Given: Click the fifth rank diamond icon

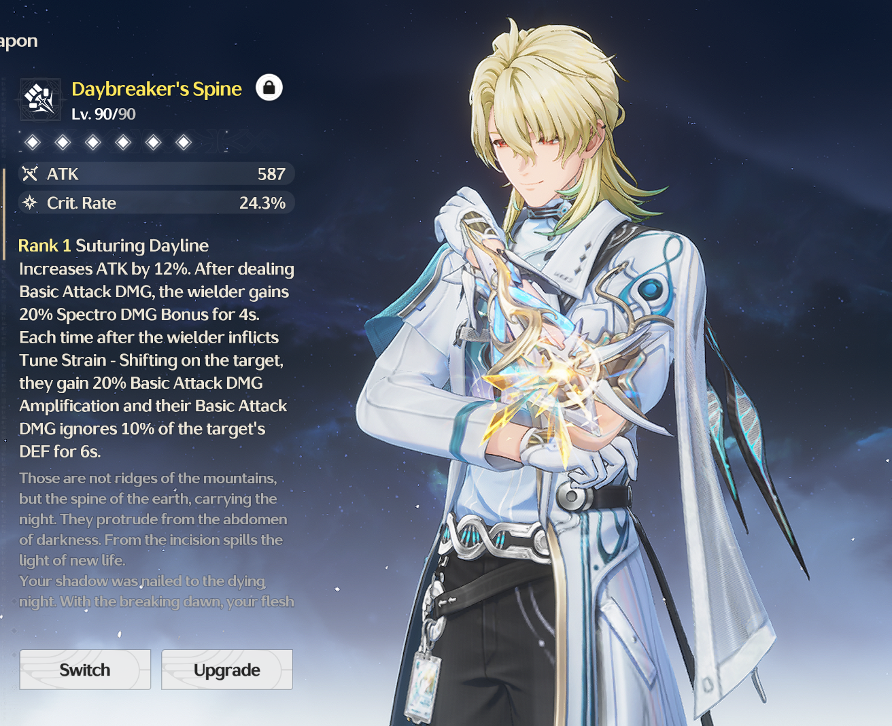Looking at the screenshot, I should point(154,142).
